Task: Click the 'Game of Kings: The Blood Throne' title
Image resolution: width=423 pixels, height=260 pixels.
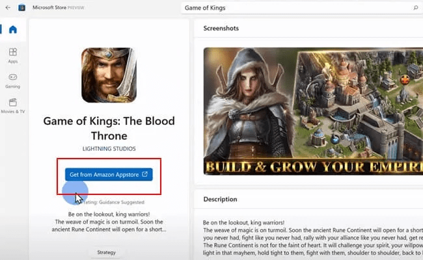Action: (x=109, y=128)
